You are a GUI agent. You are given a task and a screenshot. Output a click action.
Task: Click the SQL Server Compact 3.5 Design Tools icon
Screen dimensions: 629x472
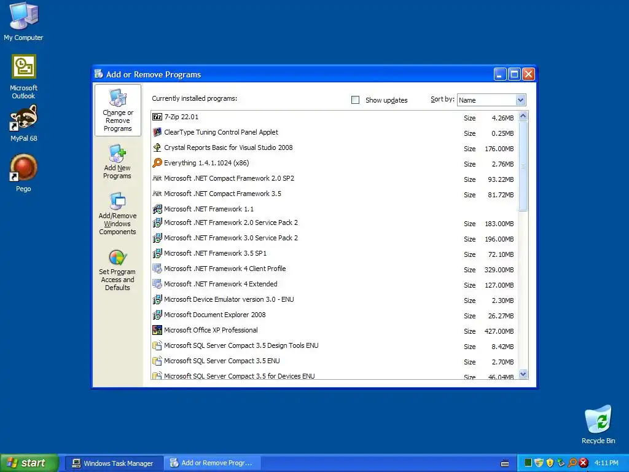(x=157, y=345)
